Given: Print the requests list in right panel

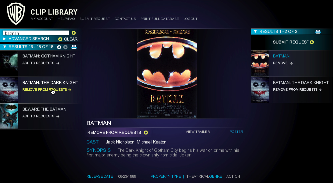Looking at the screenshot, I should (317, 32).
